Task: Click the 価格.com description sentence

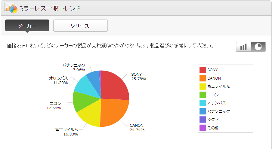Action: click(110, 46)
